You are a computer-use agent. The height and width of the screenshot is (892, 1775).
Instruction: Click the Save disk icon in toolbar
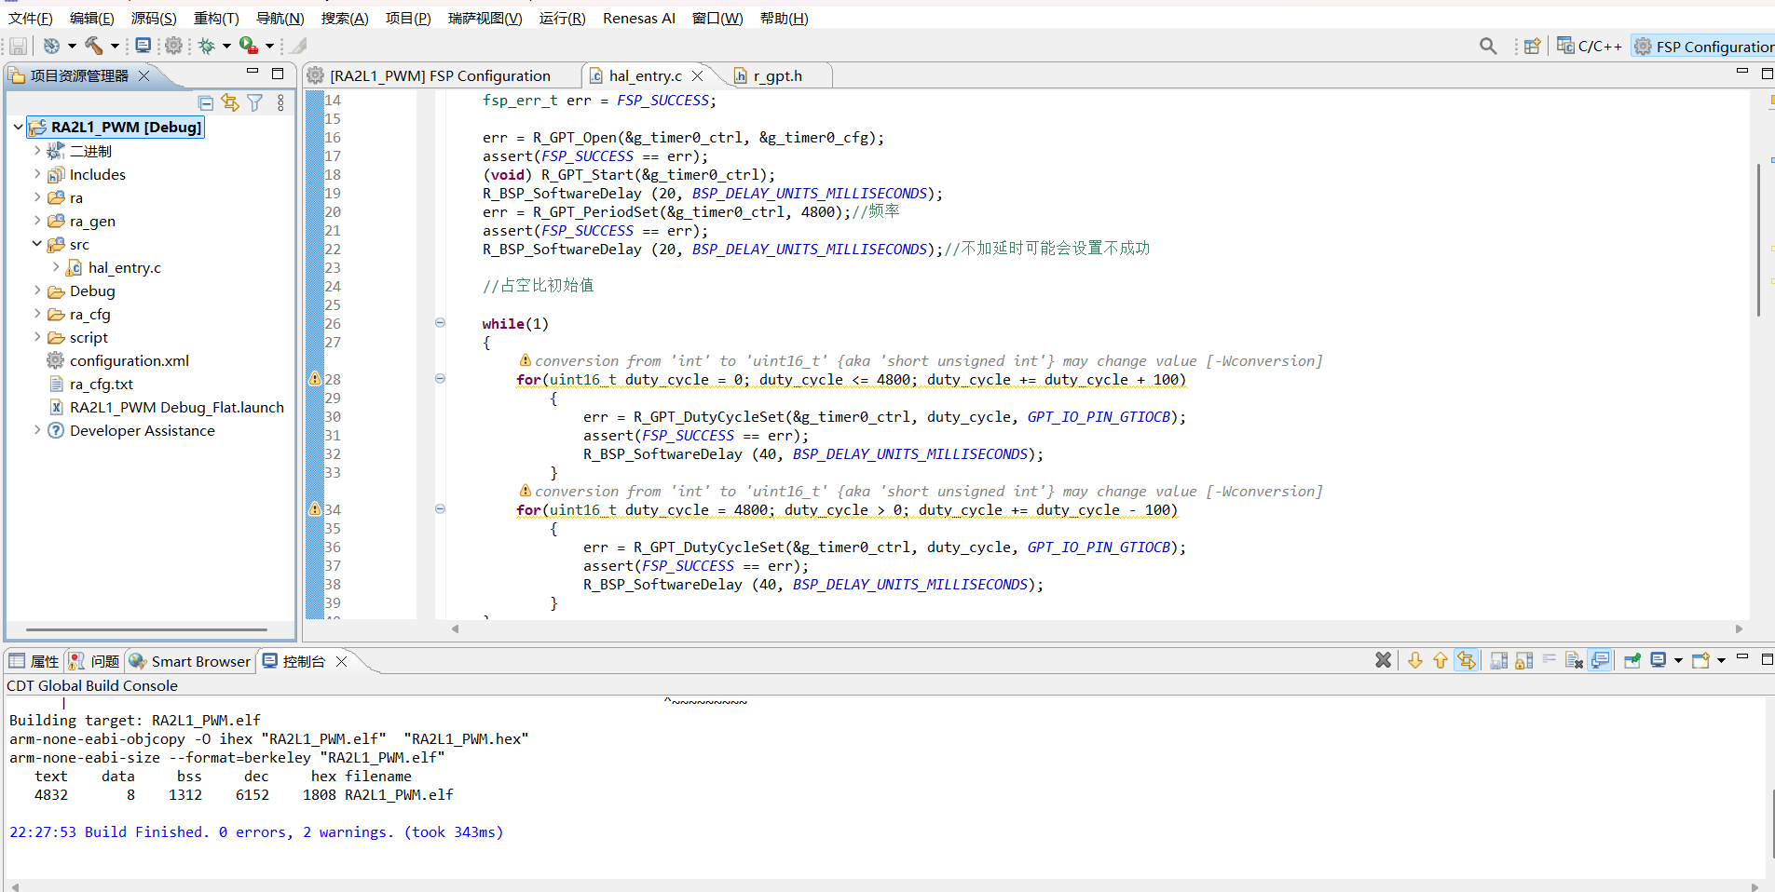pyautogui.click(x=18, y=46)
